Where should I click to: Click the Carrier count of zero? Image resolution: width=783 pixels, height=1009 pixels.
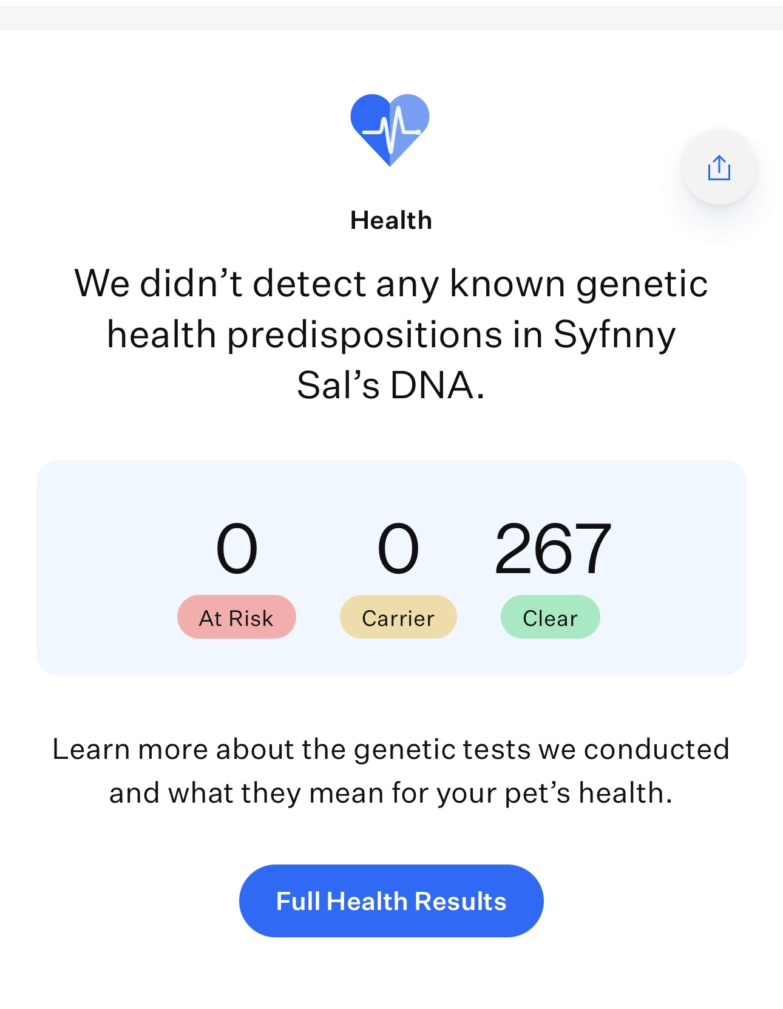[x=398, y=549]
